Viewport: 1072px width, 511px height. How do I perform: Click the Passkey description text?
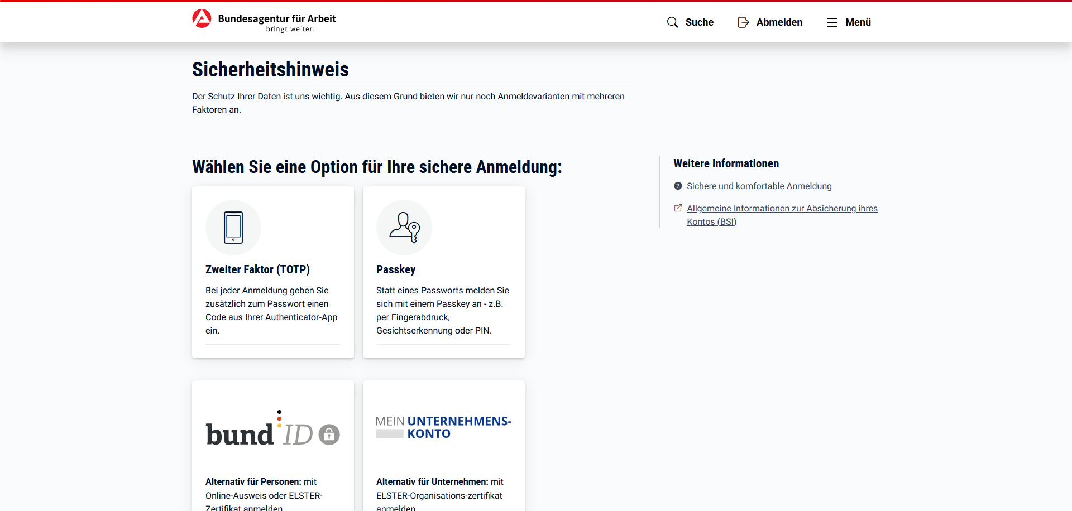pos(442,310)
